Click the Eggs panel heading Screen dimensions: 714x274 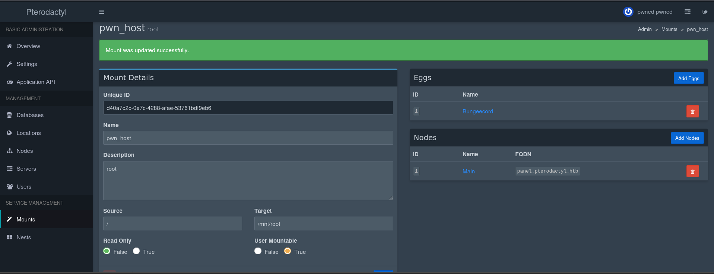point(422,78)
